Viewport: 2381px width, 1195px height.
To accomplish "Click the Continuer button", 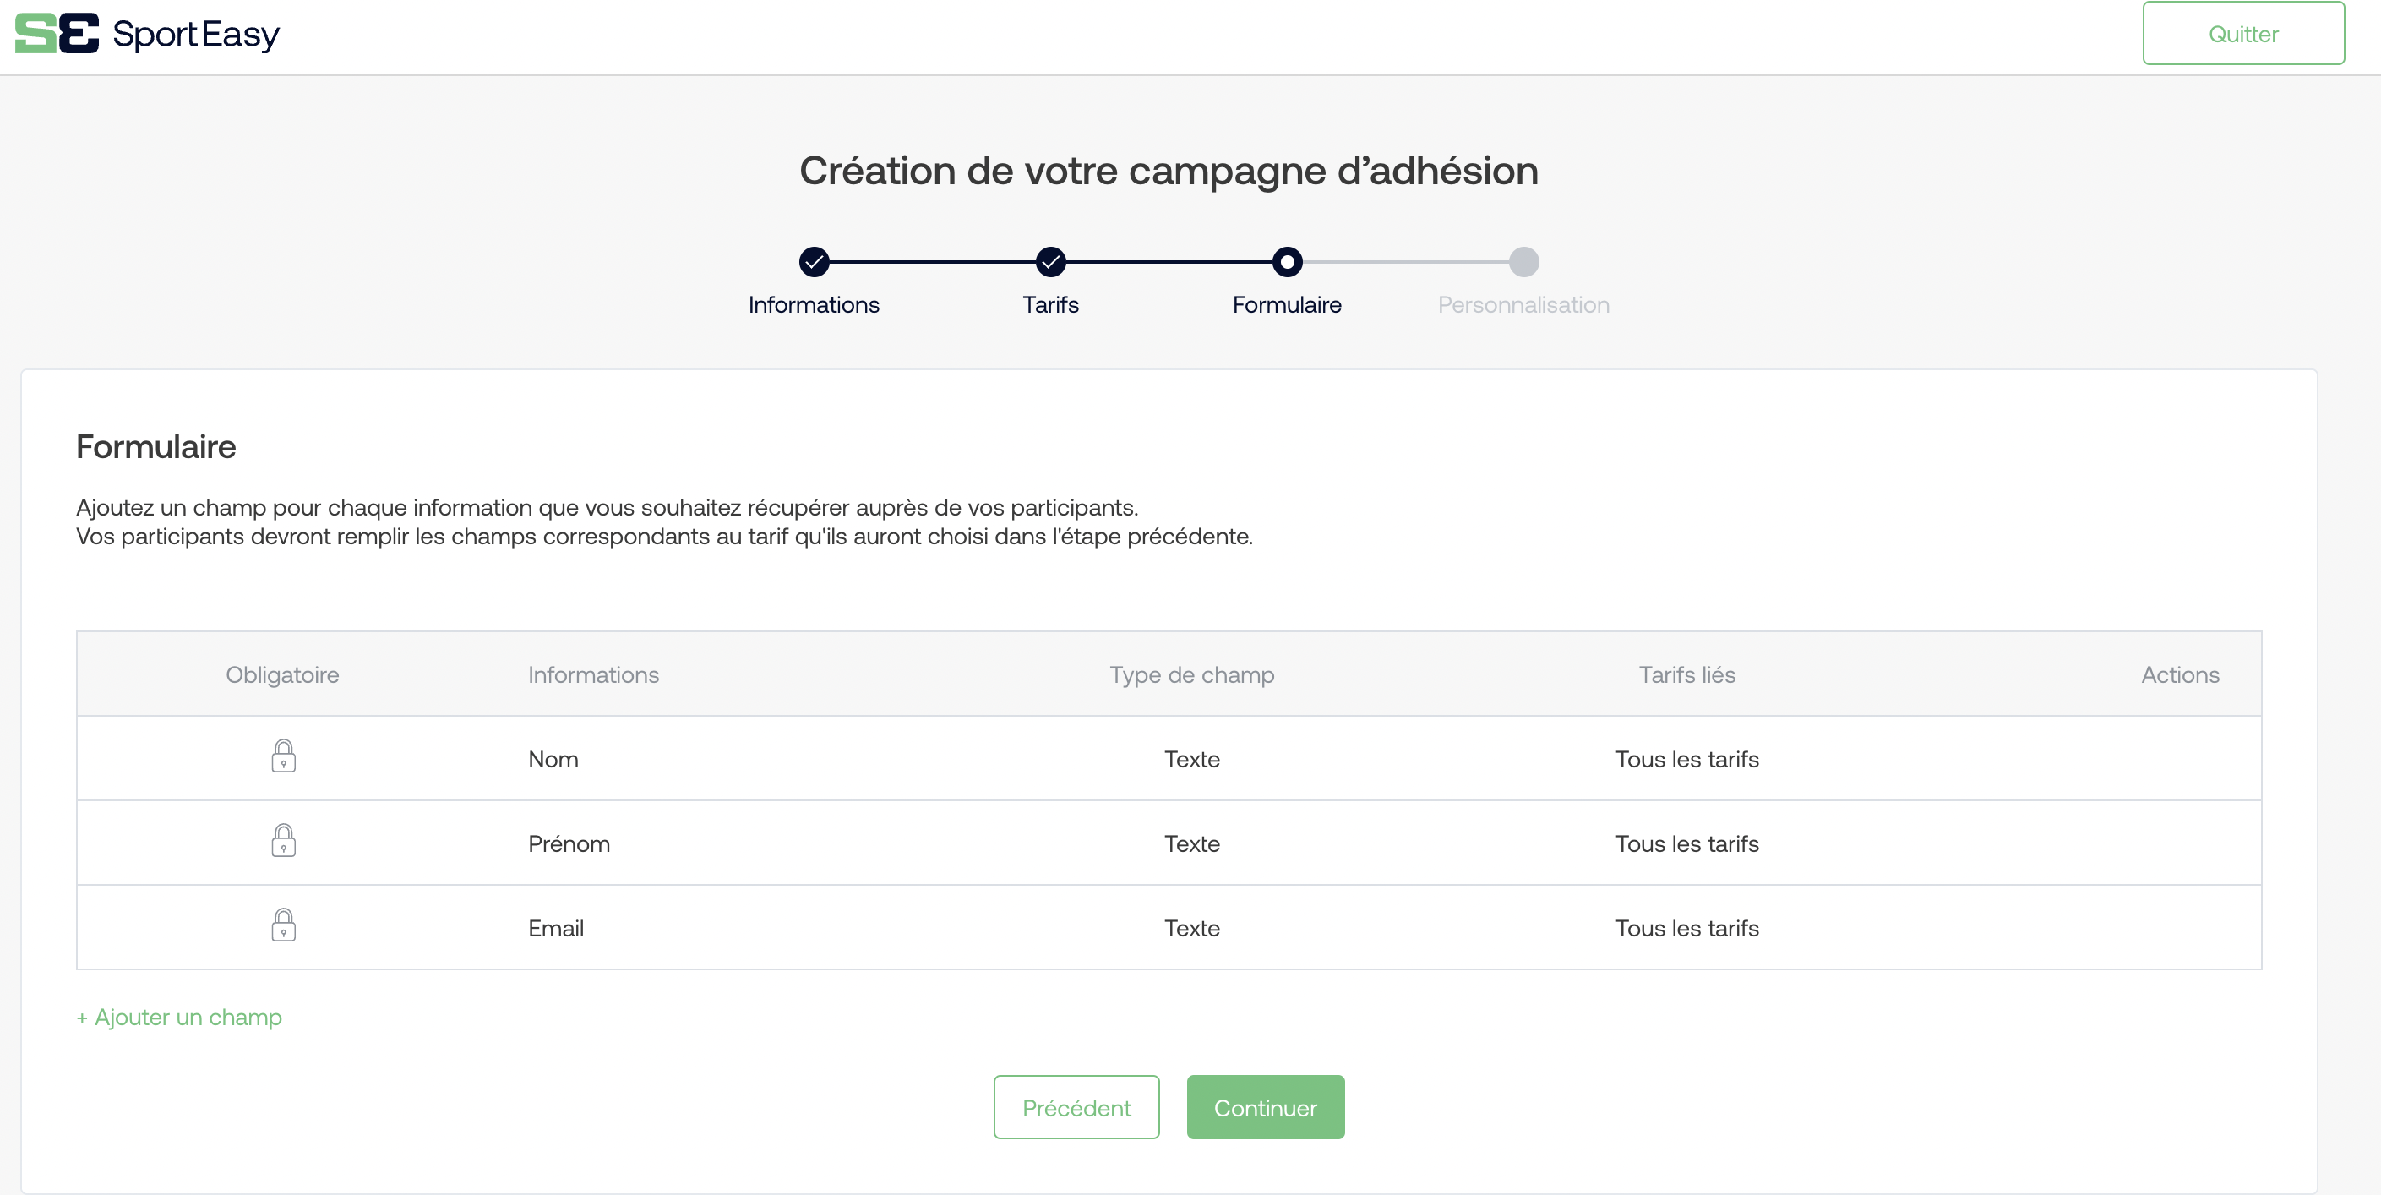I will [x=1266, y=1107].
